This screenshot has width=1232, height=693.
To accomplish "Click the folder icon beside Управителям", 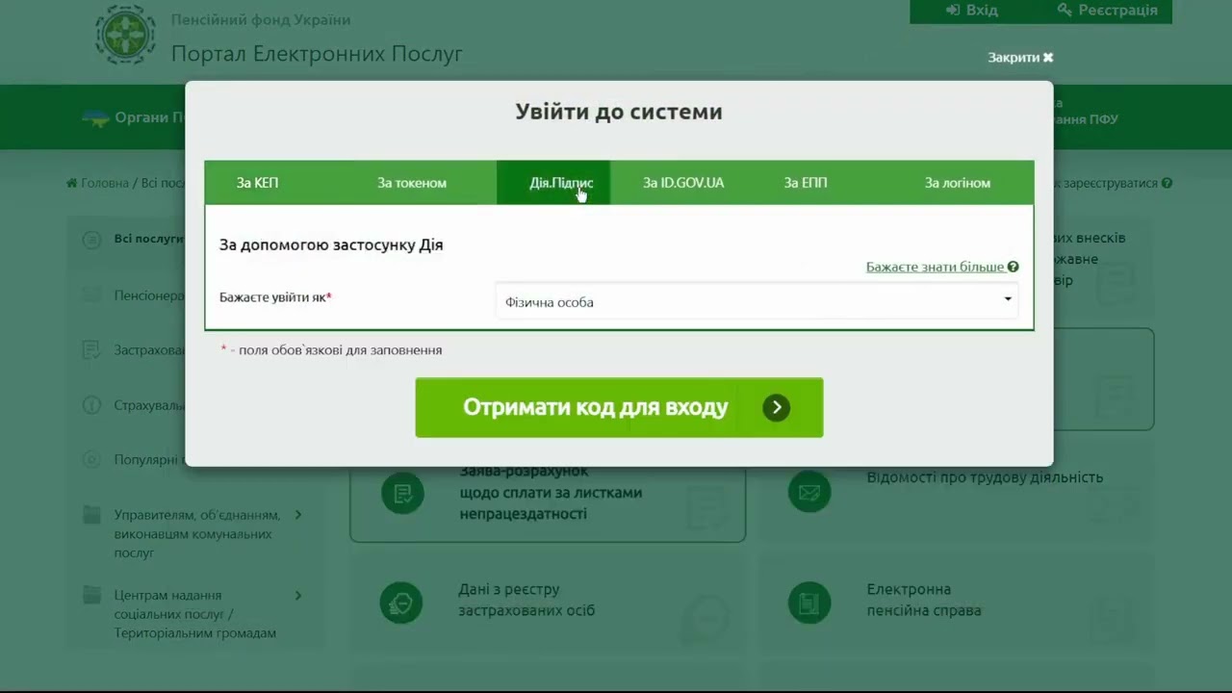I will [91, 515].
